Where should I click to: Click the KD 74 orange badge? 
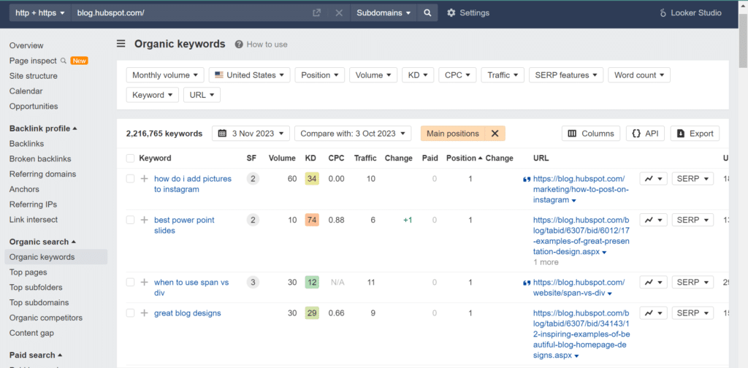[311, 220]
